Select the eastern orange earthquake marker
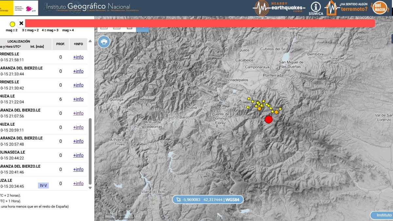The width and height of the screenshot is (393, 221). pos(276,112)
